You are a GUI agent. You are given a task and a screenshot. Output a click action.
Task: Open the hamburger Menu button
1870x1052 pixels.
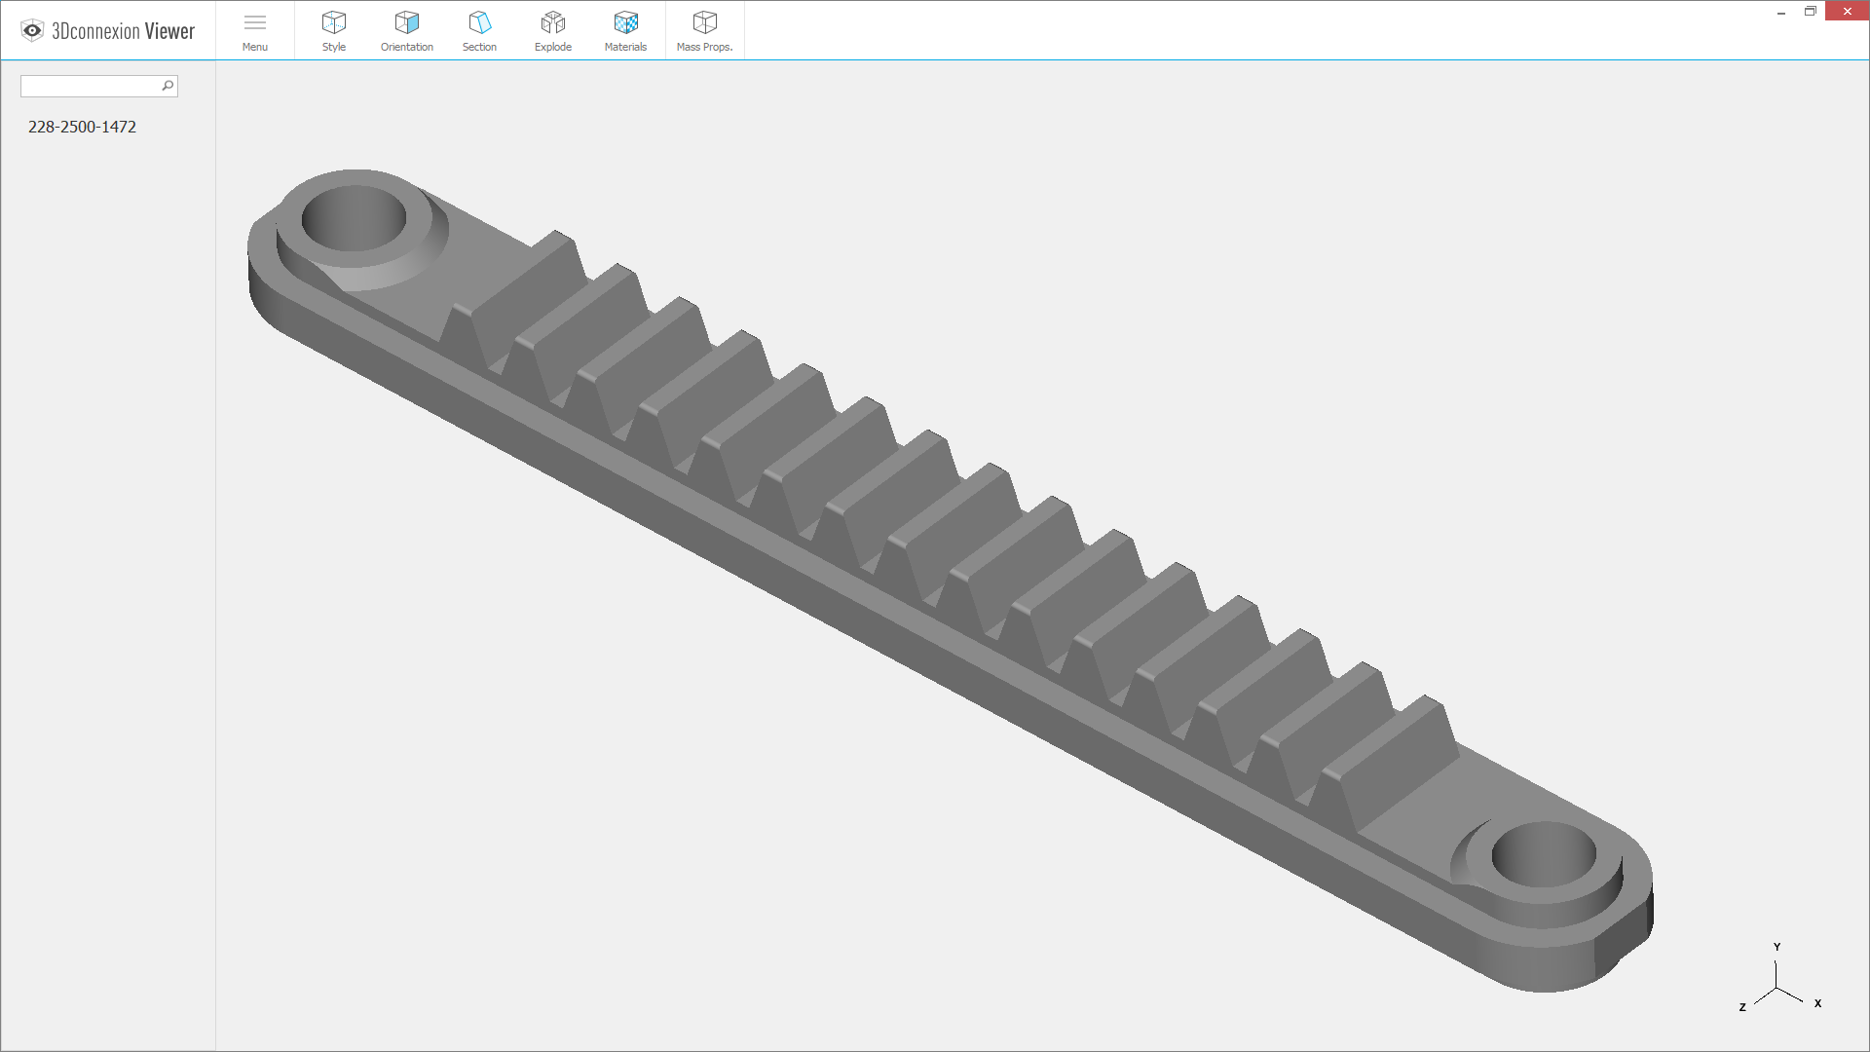pyautogui.click(x=255, y=31)
